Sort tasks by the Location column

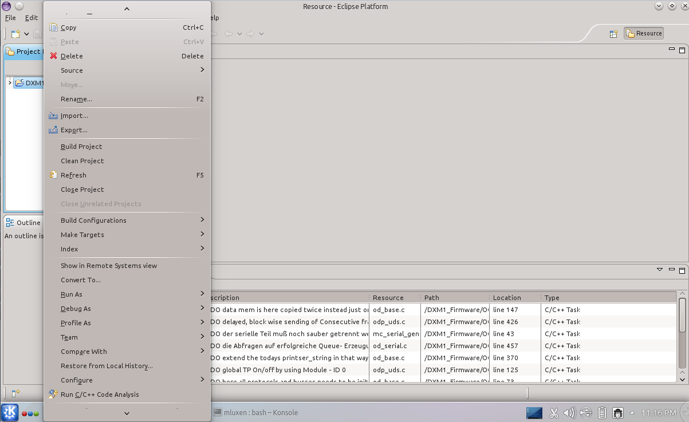coord(507,298)
